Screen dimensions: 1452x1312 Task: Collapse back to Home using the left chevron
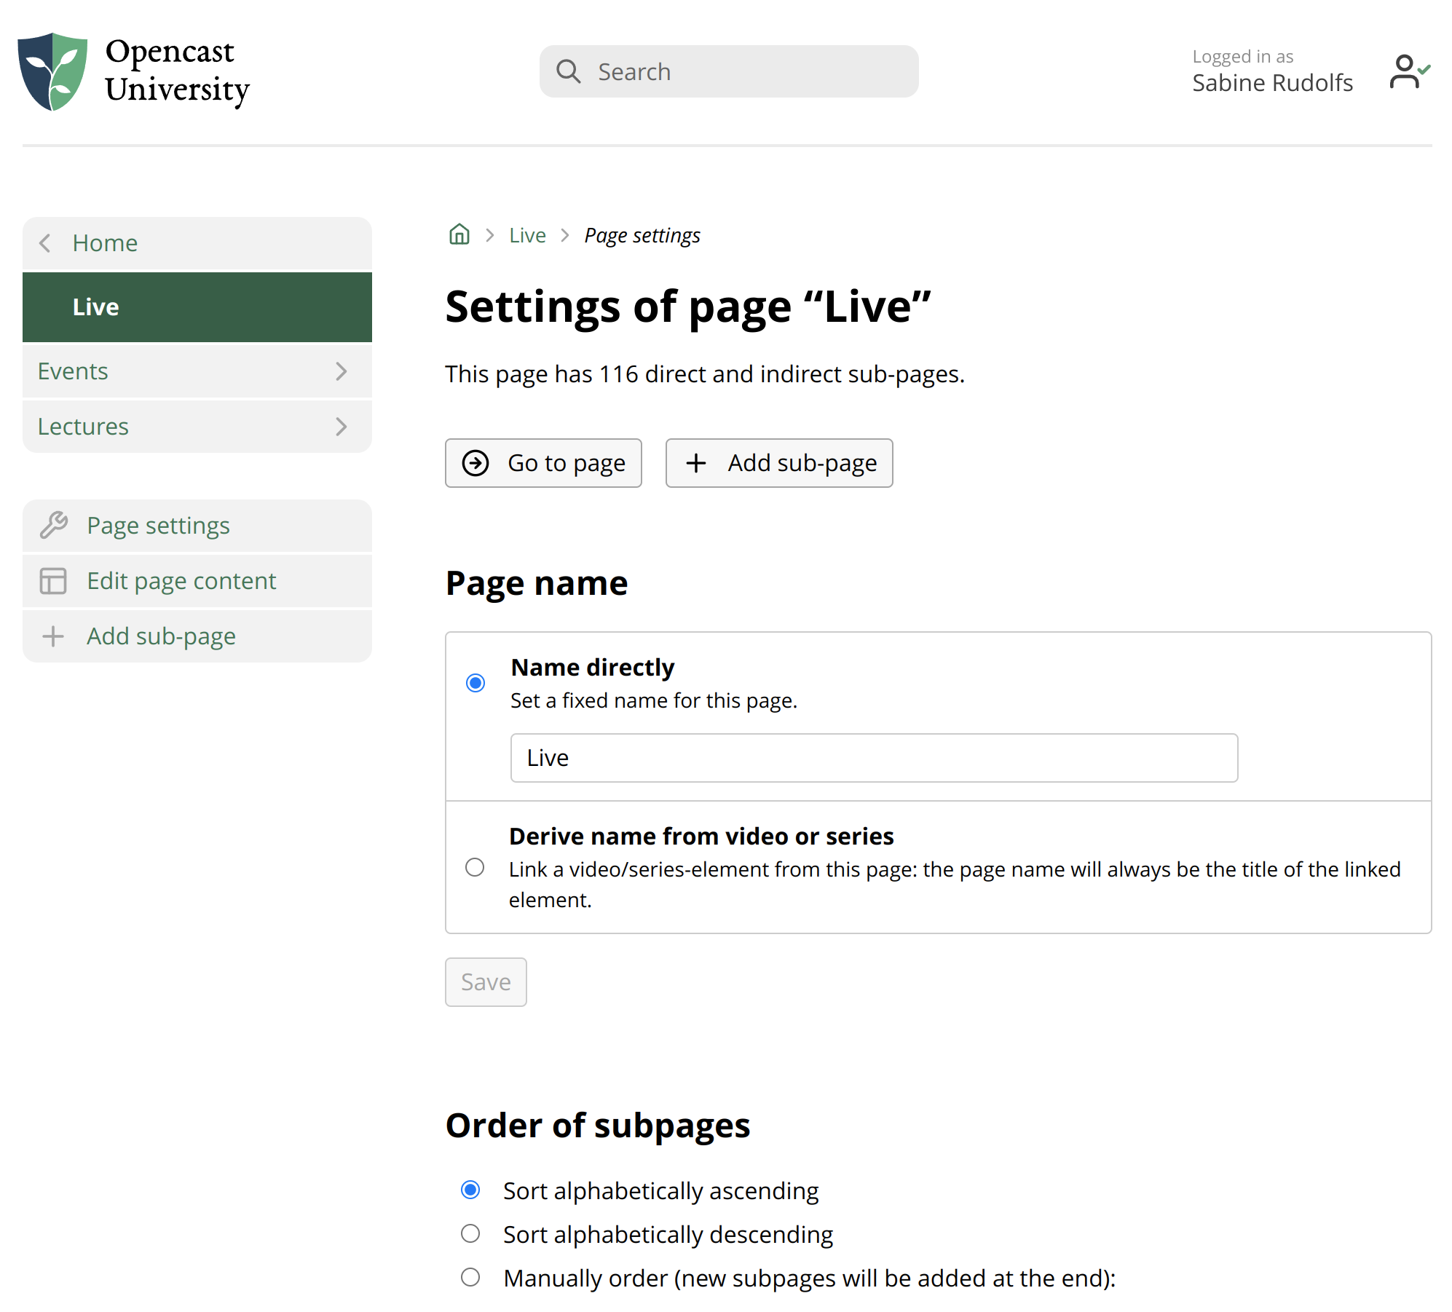point(46,242)
